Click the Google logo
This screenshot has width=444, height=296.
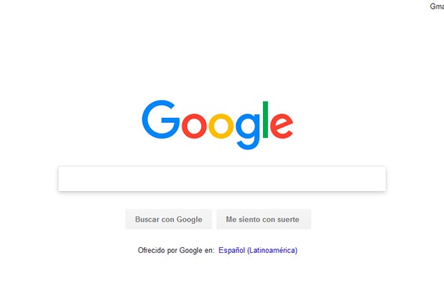pyautogui.click(x=218, y=124)
